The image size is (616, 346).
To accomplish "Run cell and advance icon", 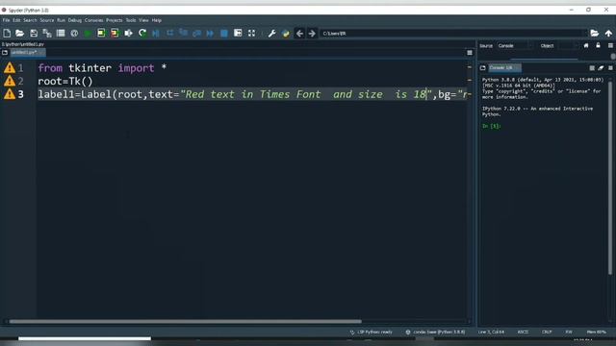I will coord(115,34).
